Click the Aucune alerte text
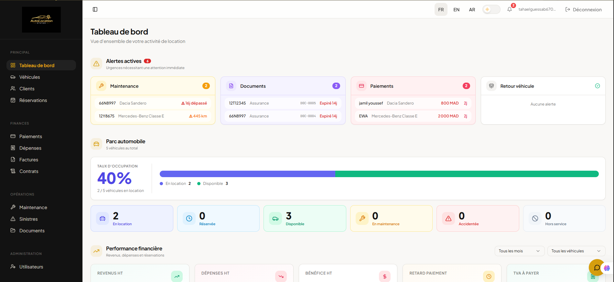 543,104
